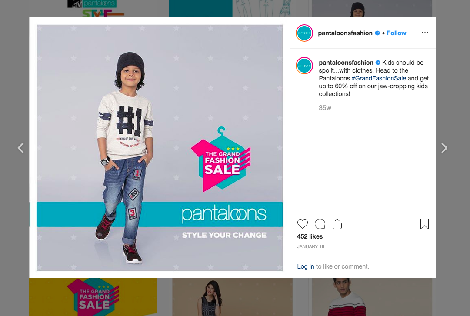Open comments via speech bubble icon
This screenshot has width=470, height=316.
pos(320,224)
